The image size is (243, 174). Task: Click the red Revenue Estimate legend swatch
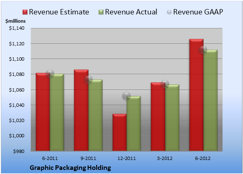pos(25,12)
